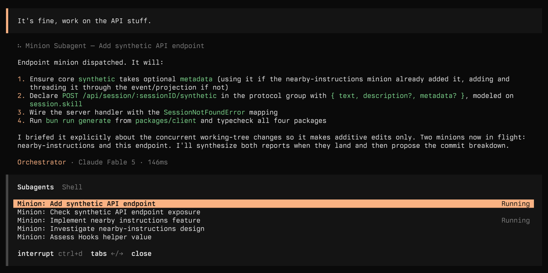
Task: Select Minion: Implement nearby instructions feature
Action: coord(109,220)
